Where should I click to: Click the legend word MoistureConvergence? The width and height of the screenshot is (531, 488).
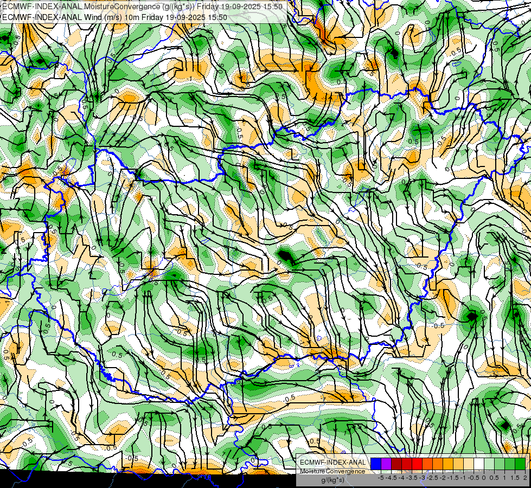(332, 471)
